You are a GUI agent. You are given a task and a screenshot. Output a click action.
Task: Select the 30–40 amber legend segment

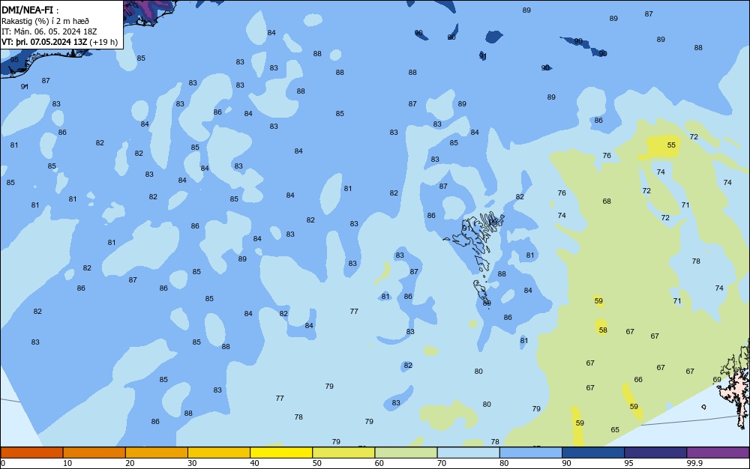point(219,453)
